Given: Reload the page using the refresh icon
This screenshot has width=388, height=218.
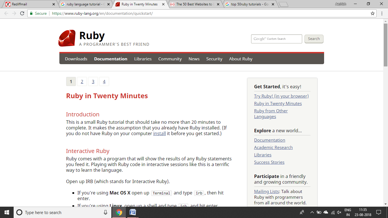Looking at the screenshot, I should [x=22, y=13].
